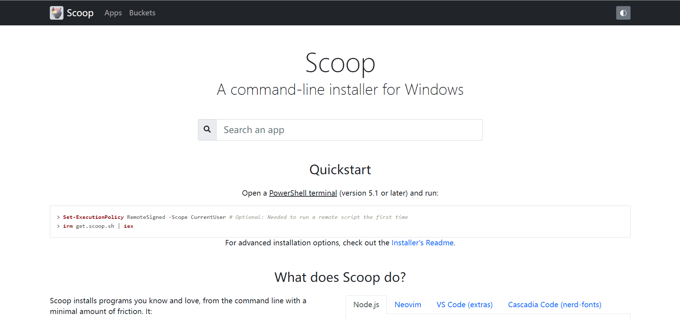The image size is (680, 319).
Task: Open the Installer's Readme link
Action: pos(423,243)
